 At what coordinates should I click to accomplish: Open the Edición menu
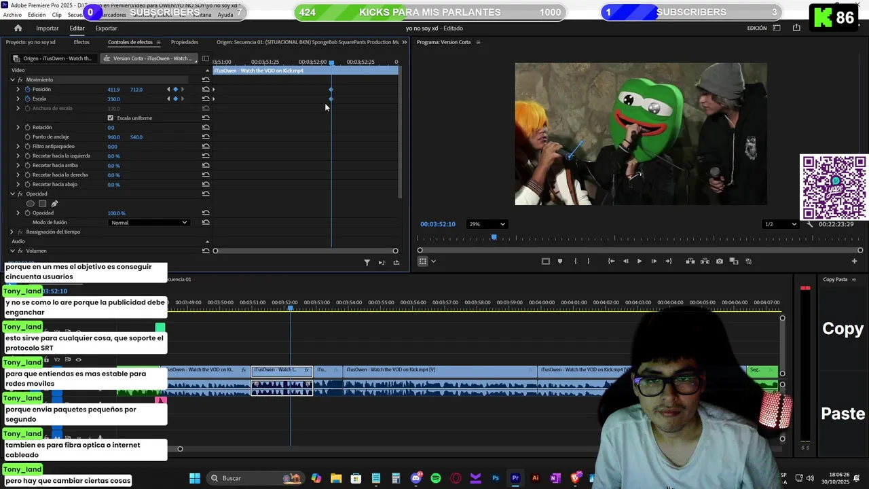point(37,15)
